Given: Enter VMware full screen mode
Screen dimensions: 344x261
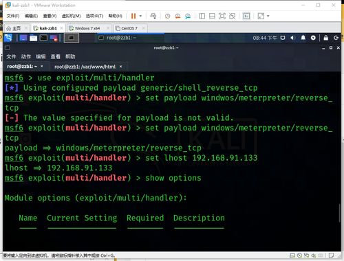Looking at the screenshot, I should point(222,16).
